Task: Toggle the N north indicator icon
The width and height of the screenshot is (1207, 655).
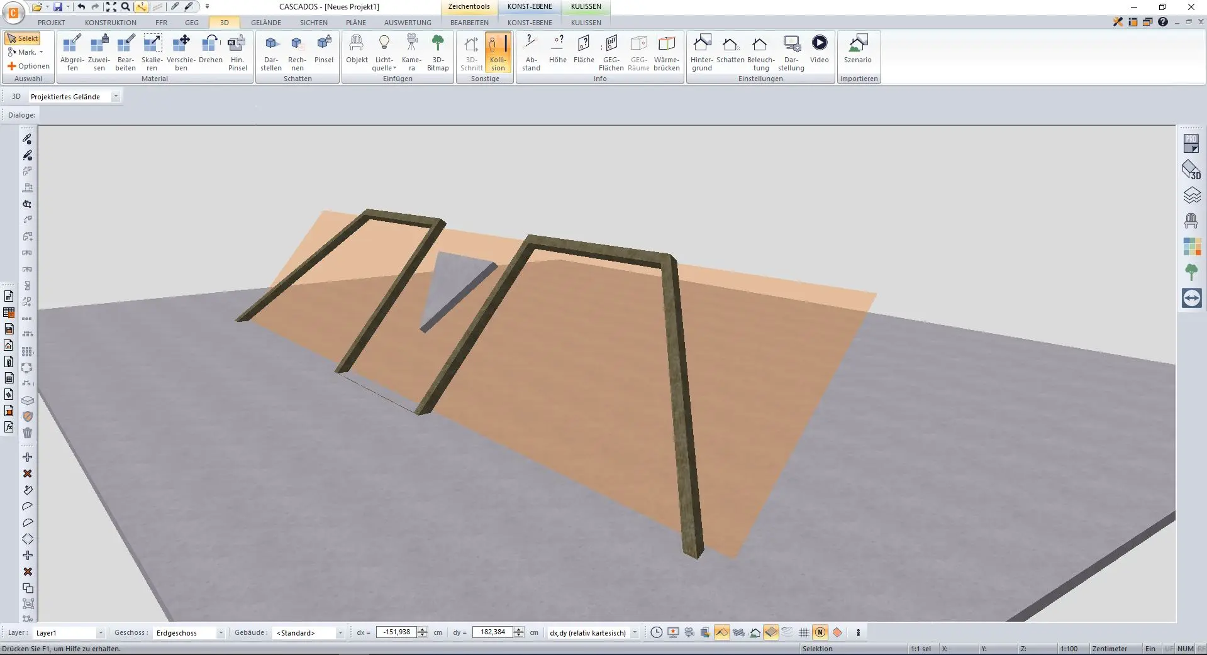Action: (820, 632)
